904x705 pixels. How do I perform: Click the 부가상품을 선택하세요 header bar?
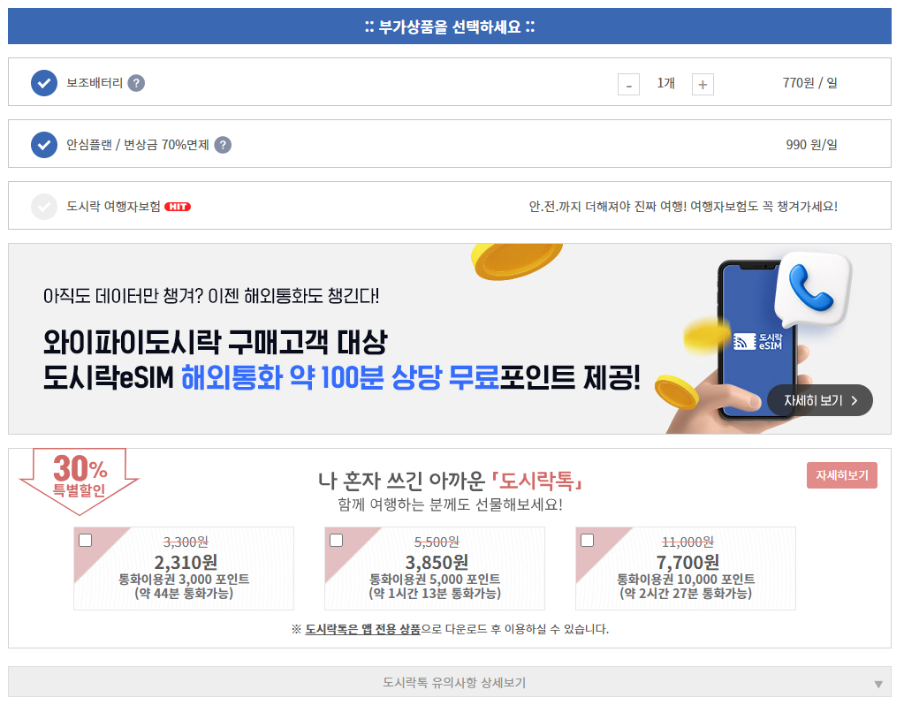coord(450,27)
